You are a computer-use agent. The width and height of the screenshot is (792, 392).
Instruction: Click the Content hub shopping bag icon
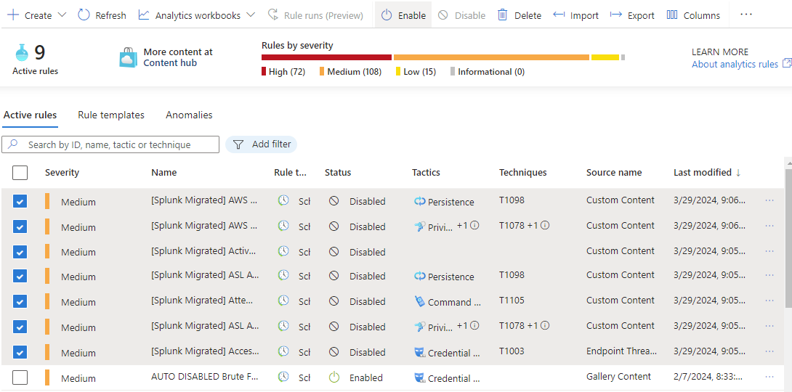(129, 57)
